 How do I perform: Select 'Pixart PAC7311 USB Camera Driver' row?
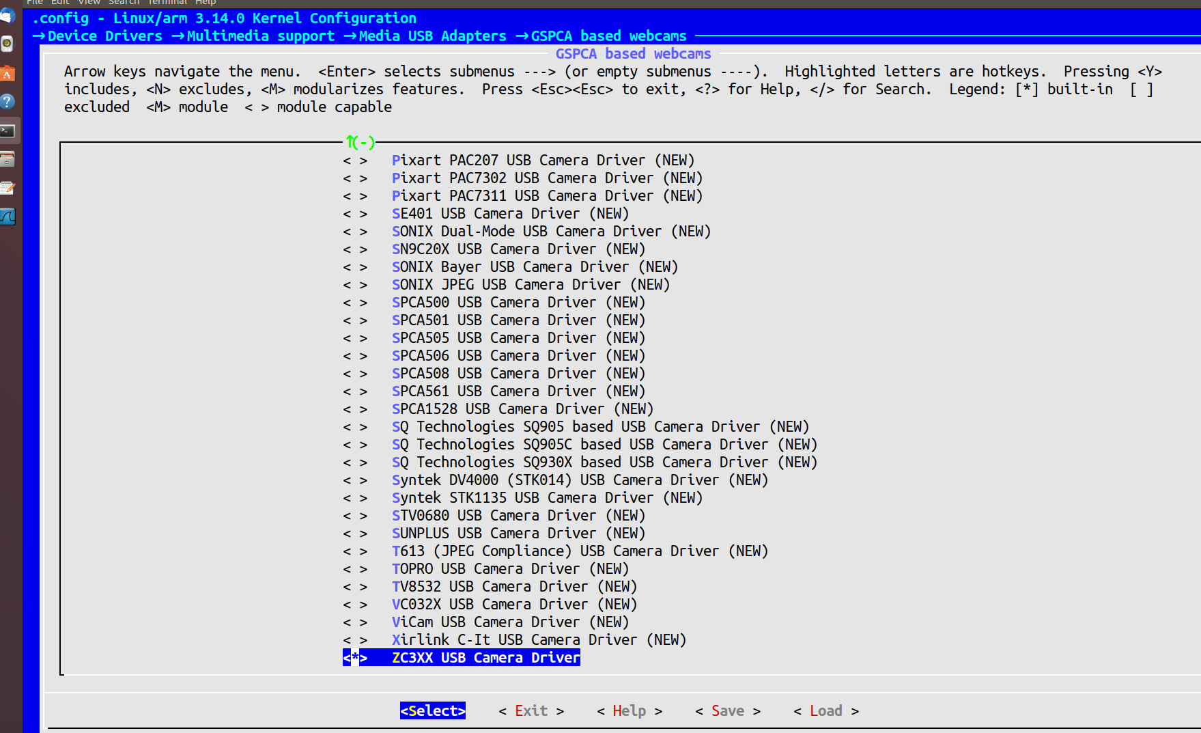click(523, 196)
